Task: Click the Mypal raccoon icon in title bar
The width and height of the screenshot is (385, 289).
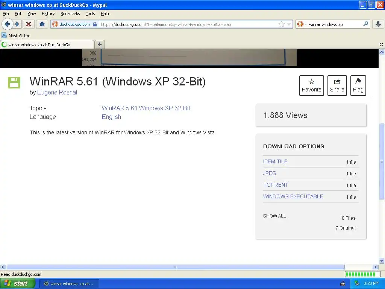Action: pyautogui.click(x=4, y=5)
